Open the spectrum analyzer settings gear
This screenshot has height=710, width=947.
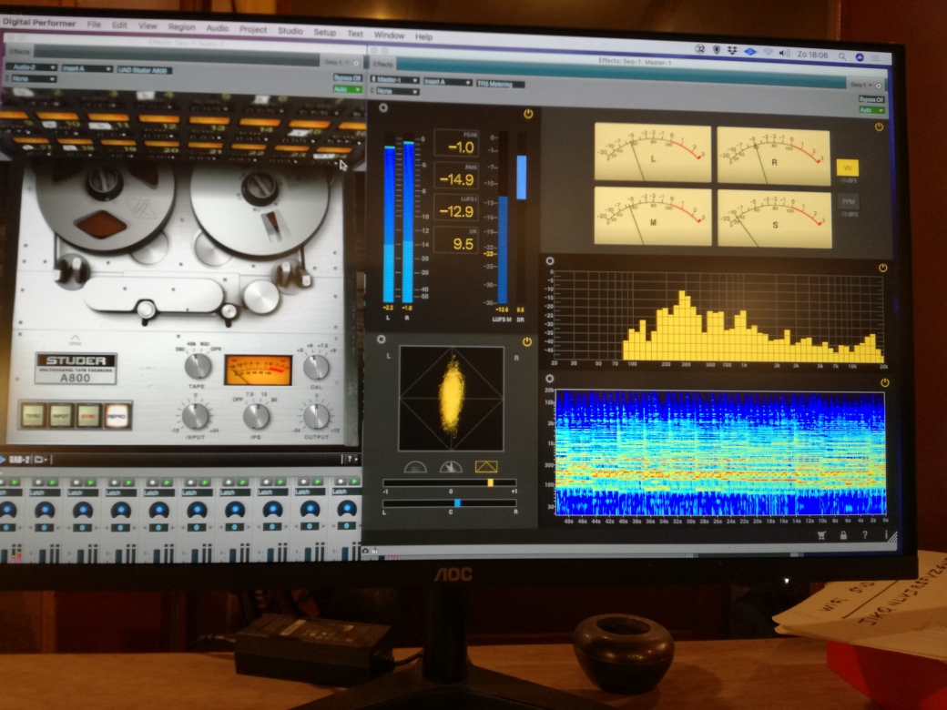pyautogui.click(x=550, y=261)
